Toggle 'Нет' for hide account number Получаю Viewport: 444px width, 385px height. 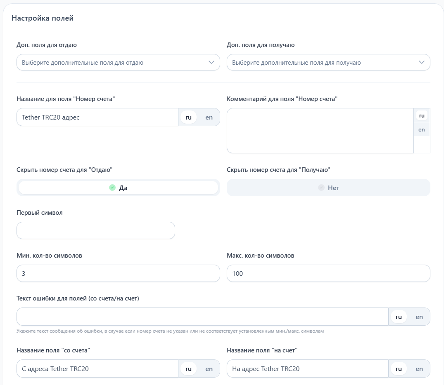coord(328,188)
